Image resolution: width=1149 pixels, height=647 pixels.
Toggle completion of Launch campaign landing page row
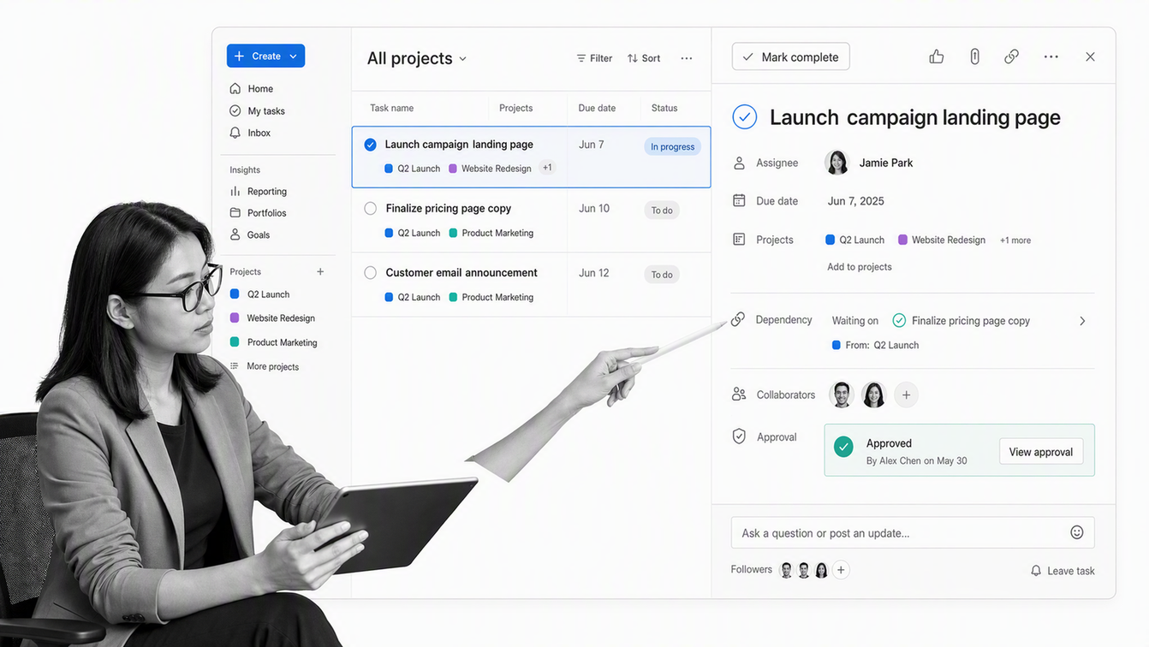(370, 145)
